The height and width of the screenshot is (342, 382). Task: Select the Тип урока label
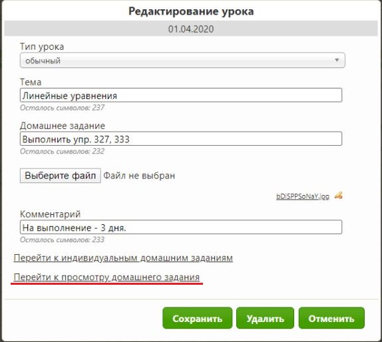42,47
